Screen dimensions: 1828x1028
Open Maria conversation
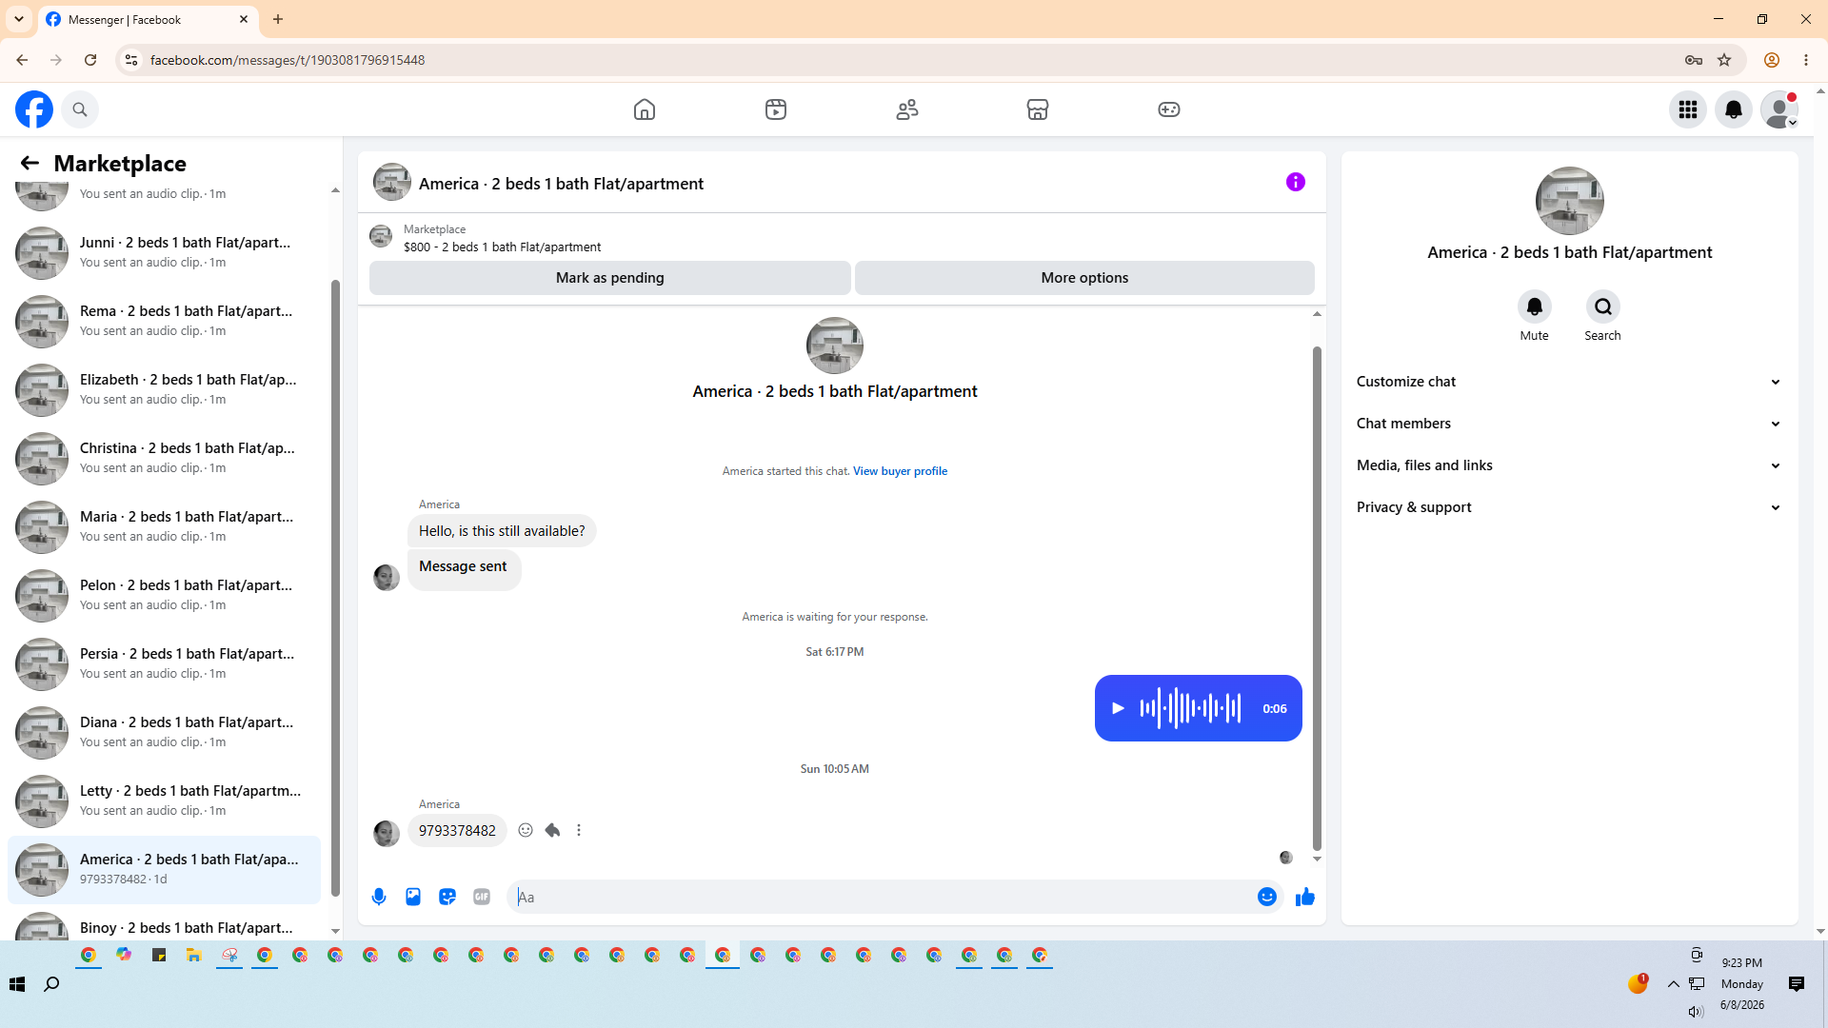164,526
